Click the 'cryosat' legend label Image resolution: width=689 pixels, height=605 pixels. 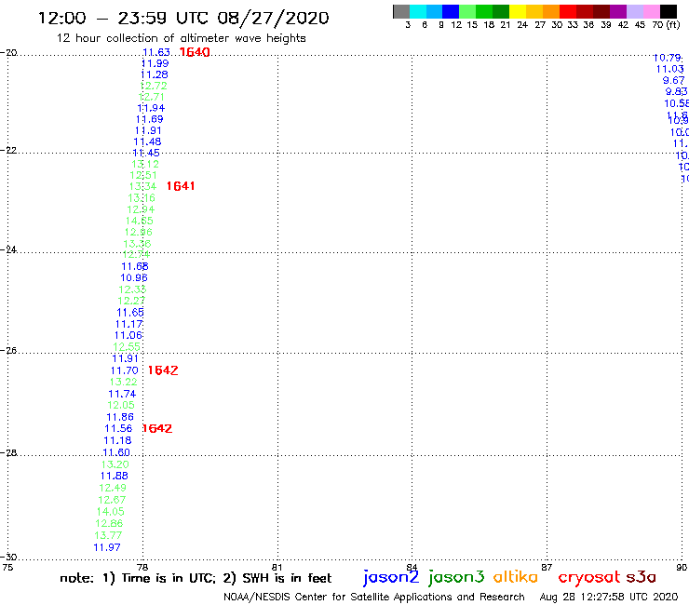[588, 578]
